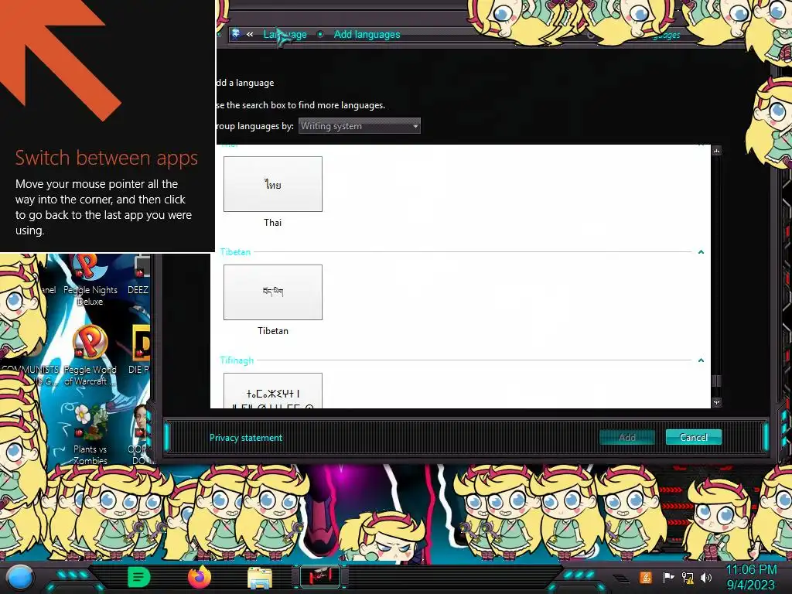Click the Cancel button
The height and width of the screenshot is (594, 792).
pyautogui.click(x=693, y=437)
